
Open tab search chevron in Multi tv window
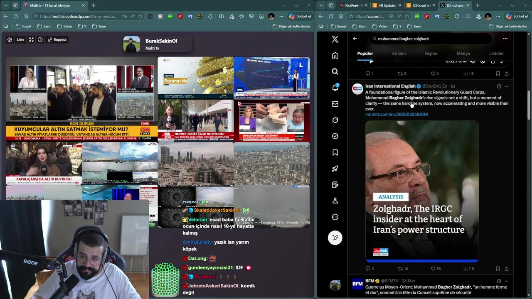(x=6, y=5)
